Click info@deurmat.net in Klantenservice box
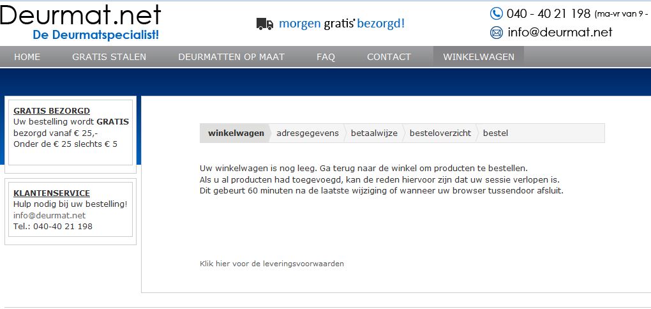 click(49, 216)
